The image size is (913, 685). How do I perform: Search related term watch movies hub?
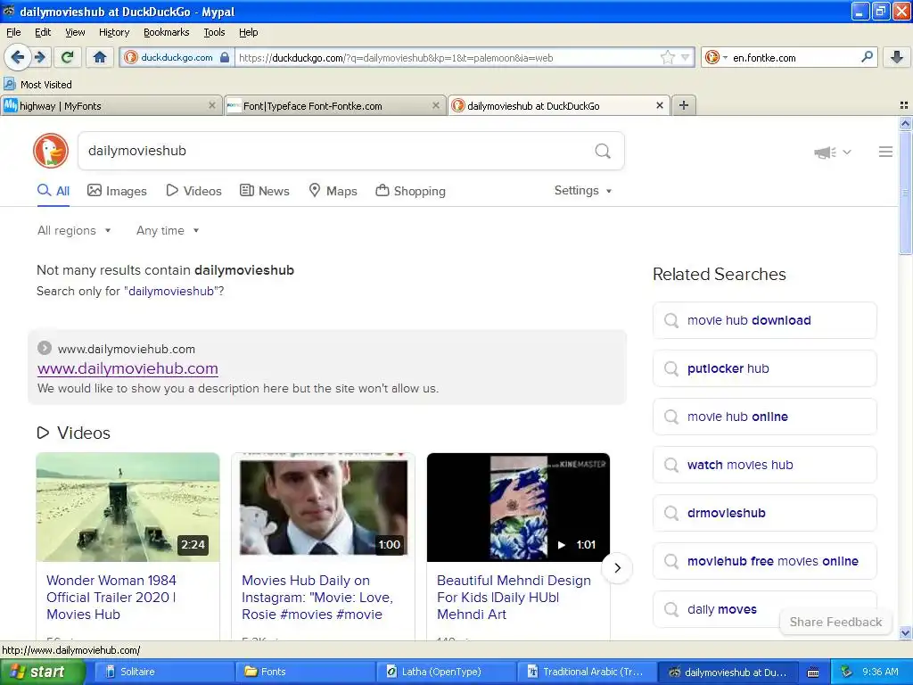pyautogui.click(x=764, y=465)
